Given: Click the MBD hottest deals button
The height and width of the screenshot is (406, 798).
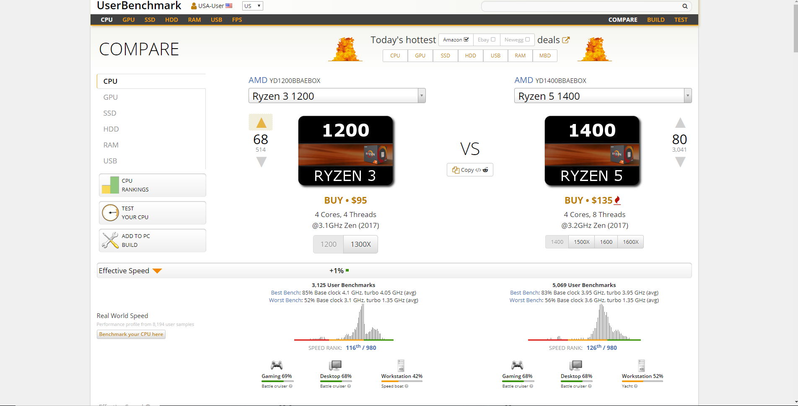Looking at the screenshot, I should tap(545, 55).
